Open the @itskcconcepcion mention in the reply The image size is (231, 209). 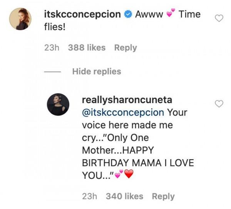[123, 112]
